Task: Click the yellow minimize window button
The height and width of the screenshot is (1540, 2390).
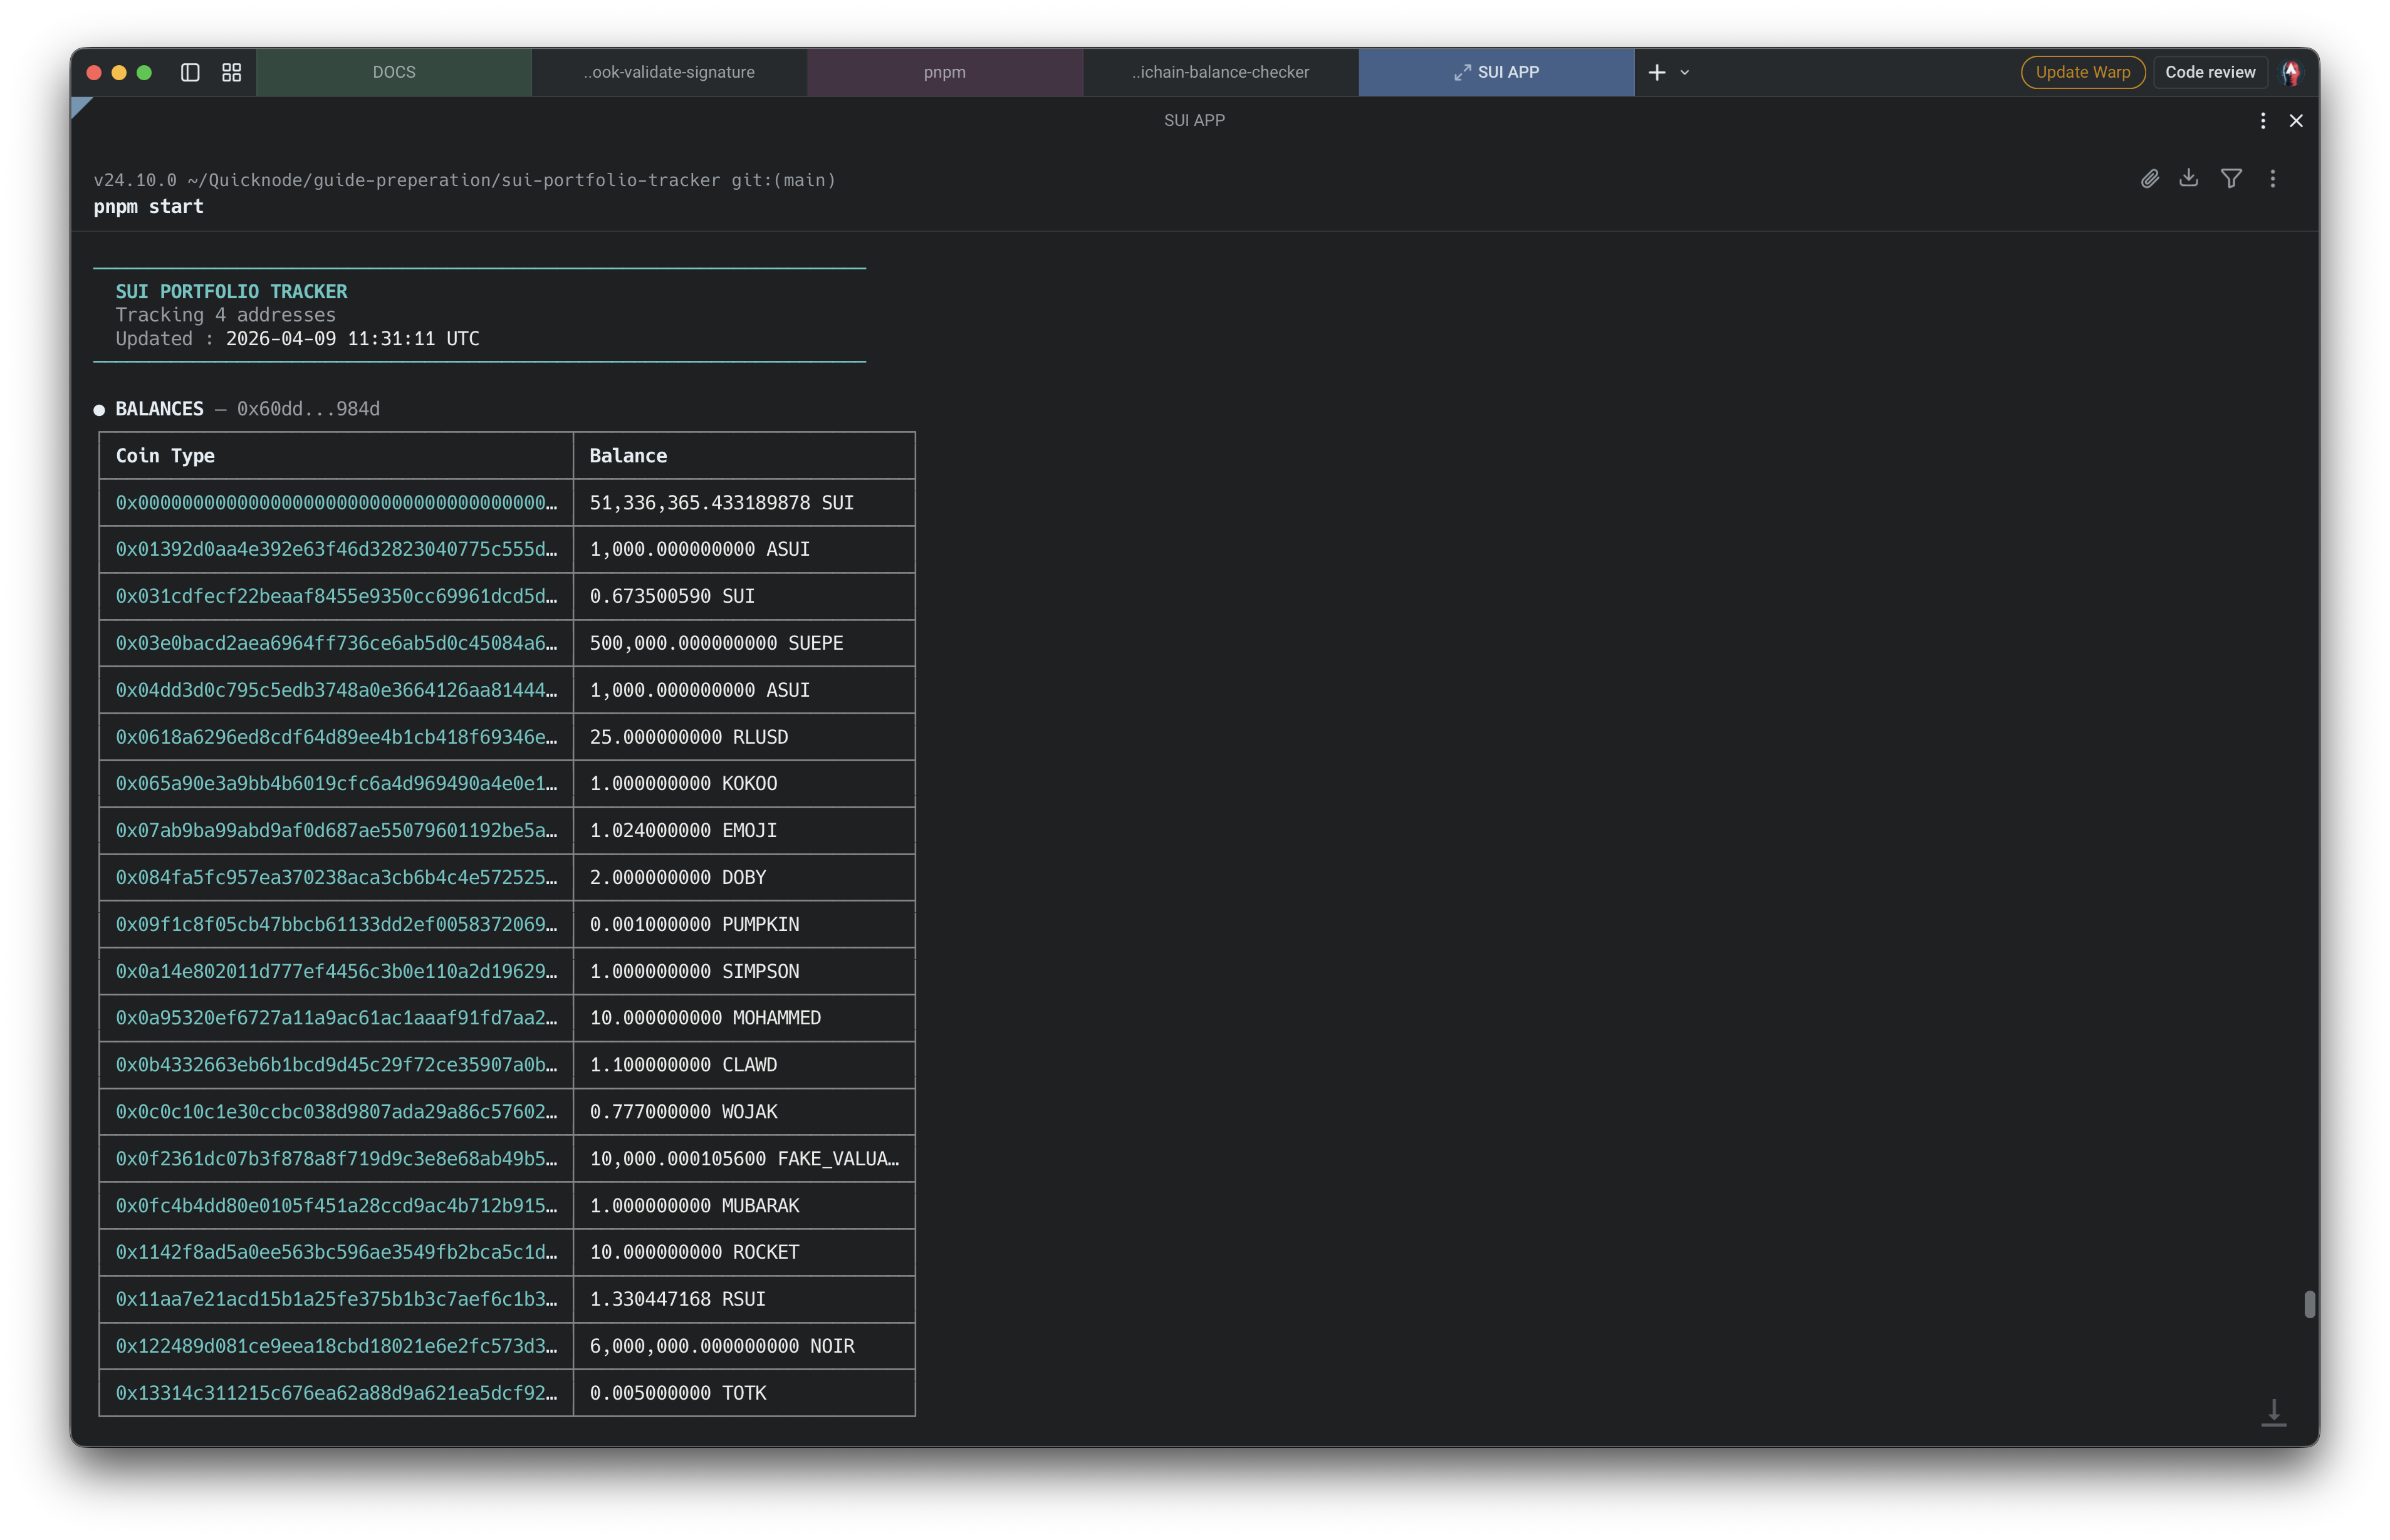Action: (119, 72)
